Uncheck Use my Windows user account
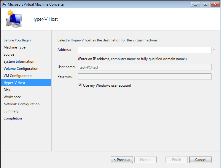This screenshot has height=168, width=221. click(80, 85)
